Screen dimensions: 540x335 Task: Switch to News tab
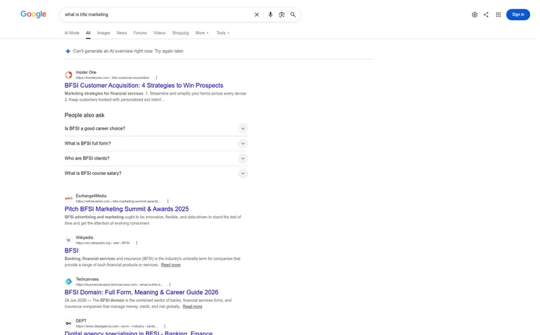[x=122, y=32]
